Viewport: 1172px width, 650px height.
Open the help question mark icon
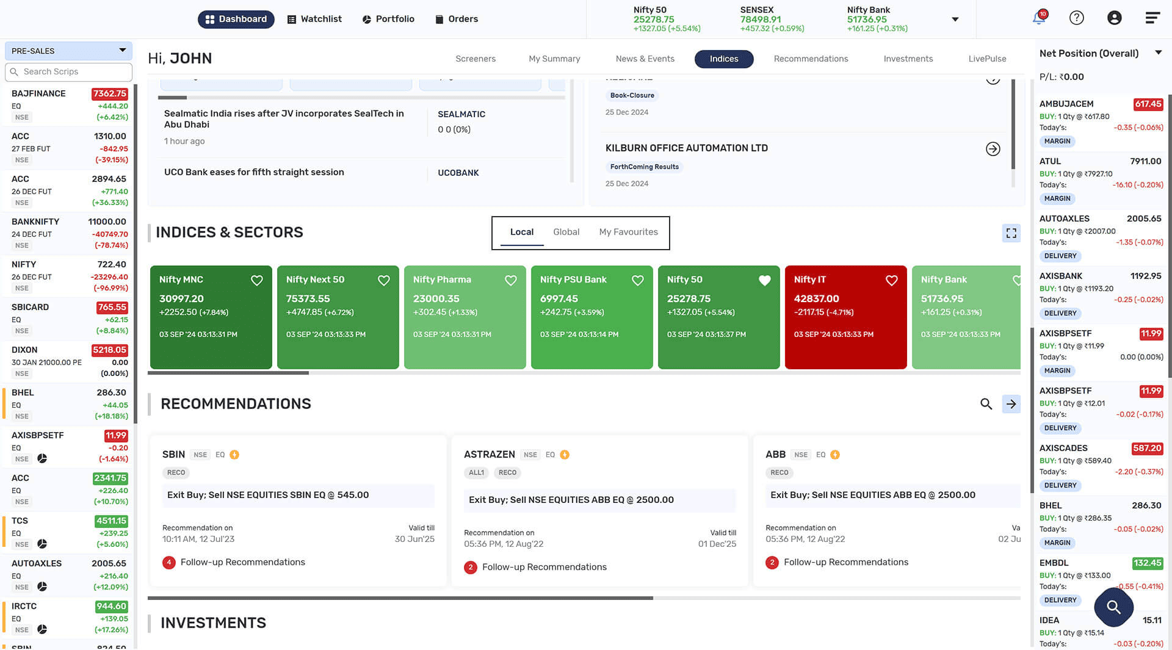pyautogui.click(x=1077, y=18)
